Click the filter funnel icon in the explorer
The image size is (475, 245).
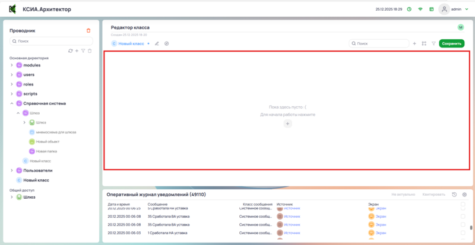[x=83, y=51]
